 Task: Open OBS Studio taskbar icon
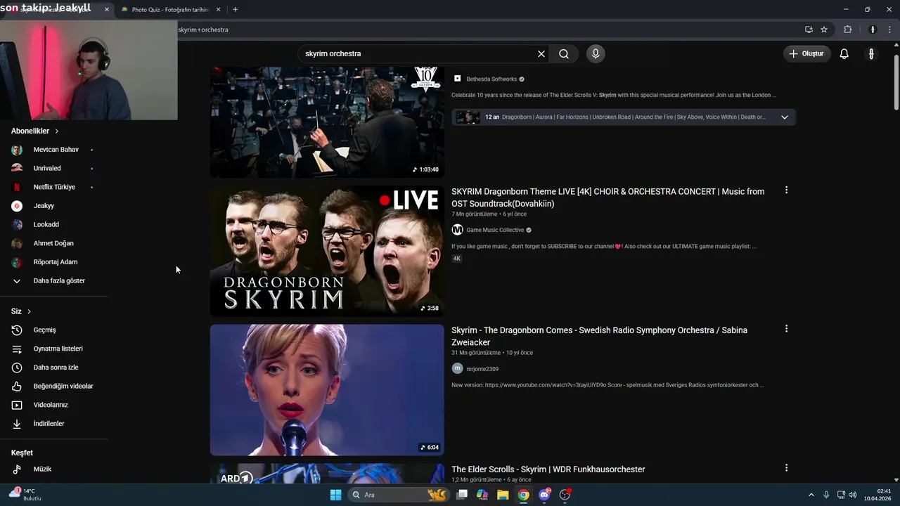(x=565, y=495)
